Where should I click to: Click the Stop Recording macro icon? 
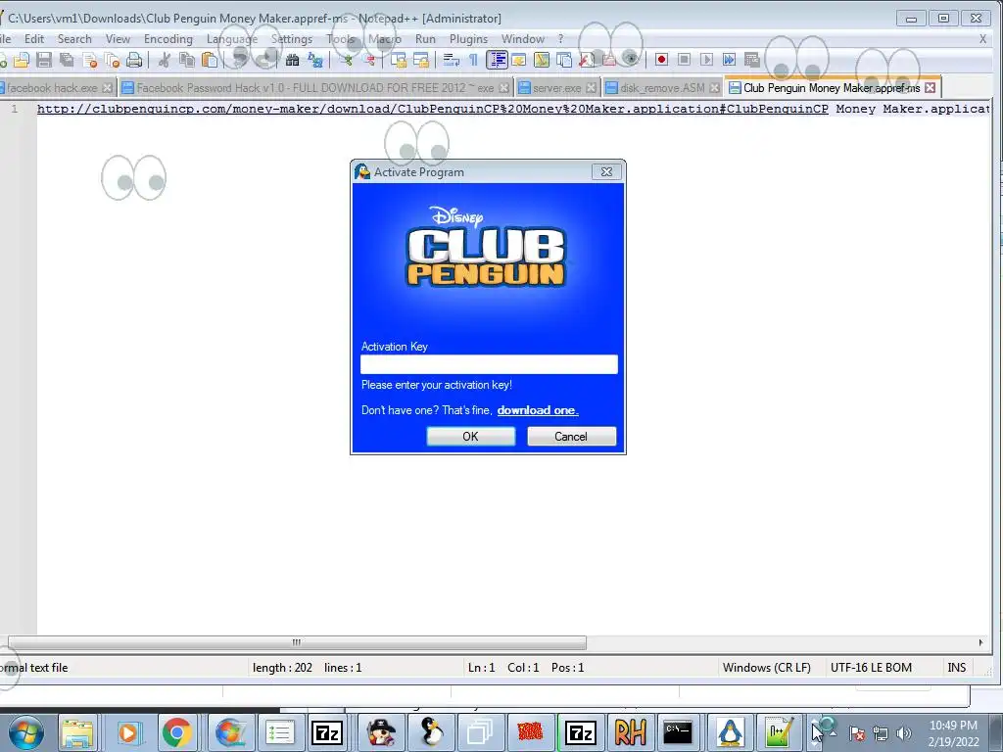[x=684, y=60]
